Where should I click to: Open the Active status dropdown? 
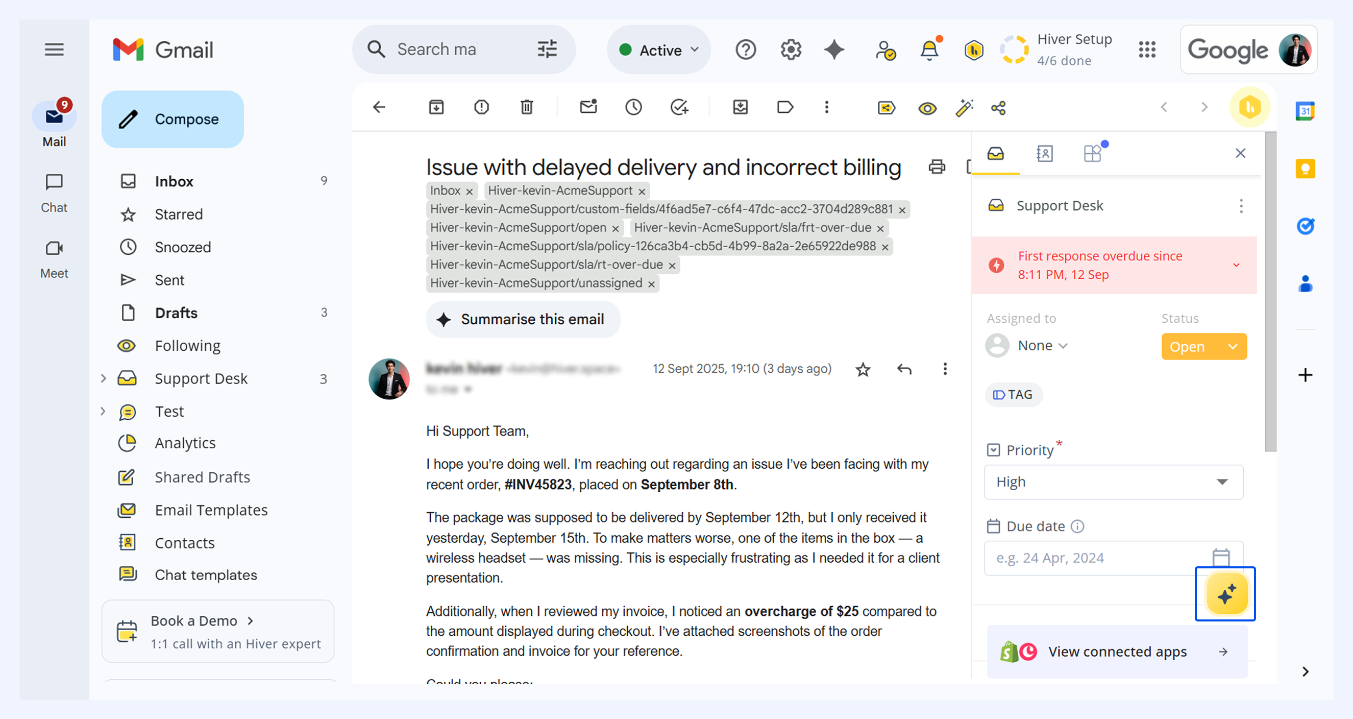click(x=659, y=50)
